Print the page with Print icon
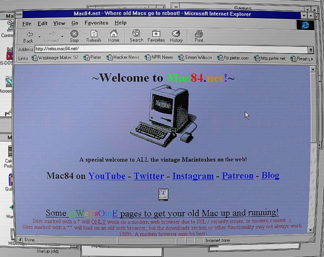The image size is (324, 257). (199, 36)
